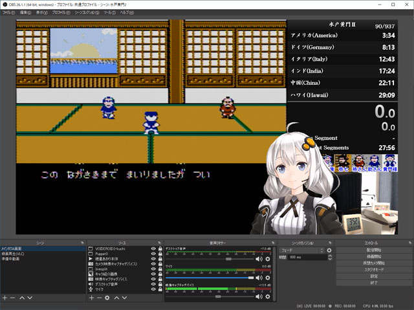The image size is (414, 310).
Task: Add a new scene with plus icon
Action: [x=5, y=298]
